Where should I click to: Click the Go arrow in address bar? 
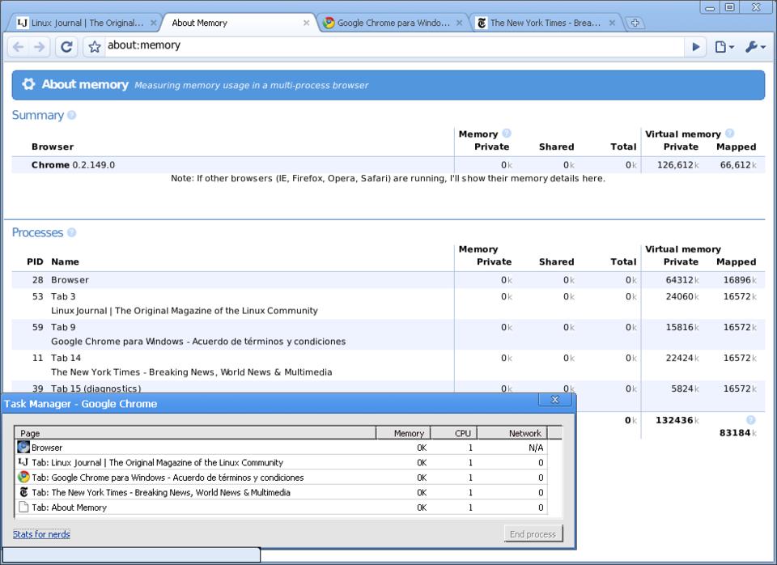(x=695, y=47)
